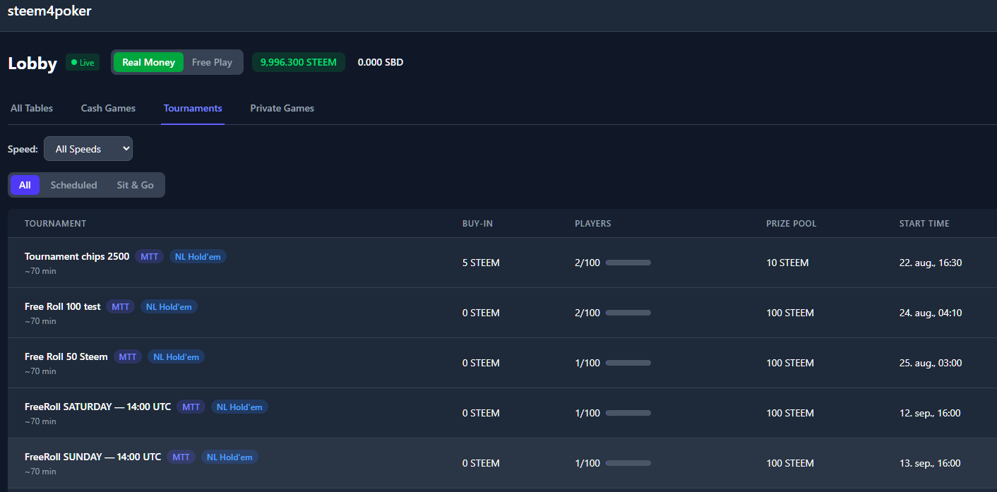Click players progress bar for Free Roll 50 Steem
This screenshot has height=492, width=997.
(x=628, y=363)
